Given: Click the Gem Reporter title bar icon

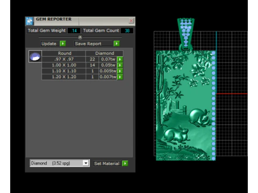Looking at the screenshot, I should [30, 21].
